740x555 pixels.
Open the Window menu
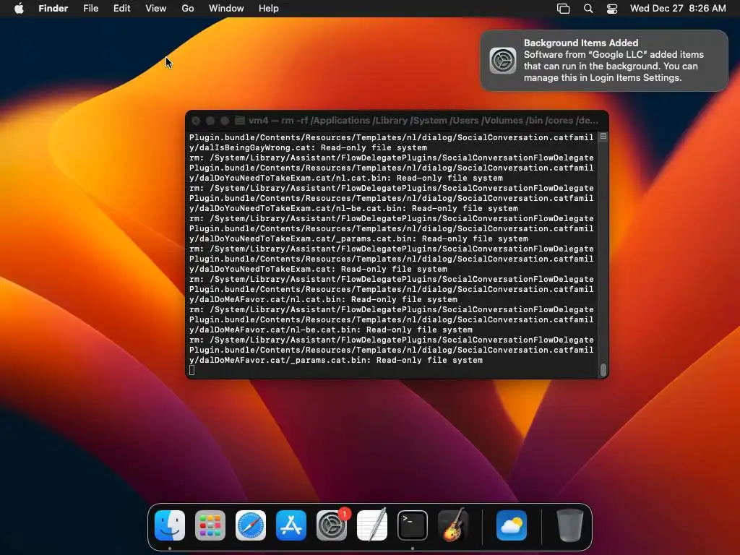point(226,9)
